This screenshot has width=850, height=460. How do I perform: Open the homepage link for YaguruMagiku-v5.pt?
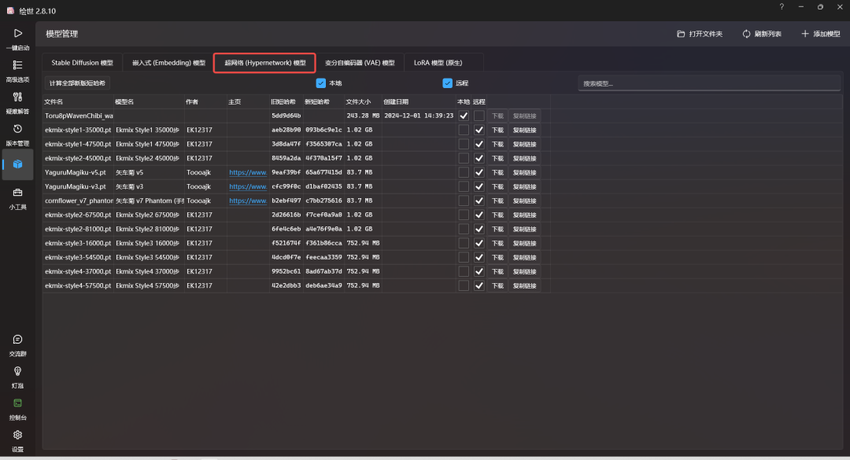pos(247,172)
